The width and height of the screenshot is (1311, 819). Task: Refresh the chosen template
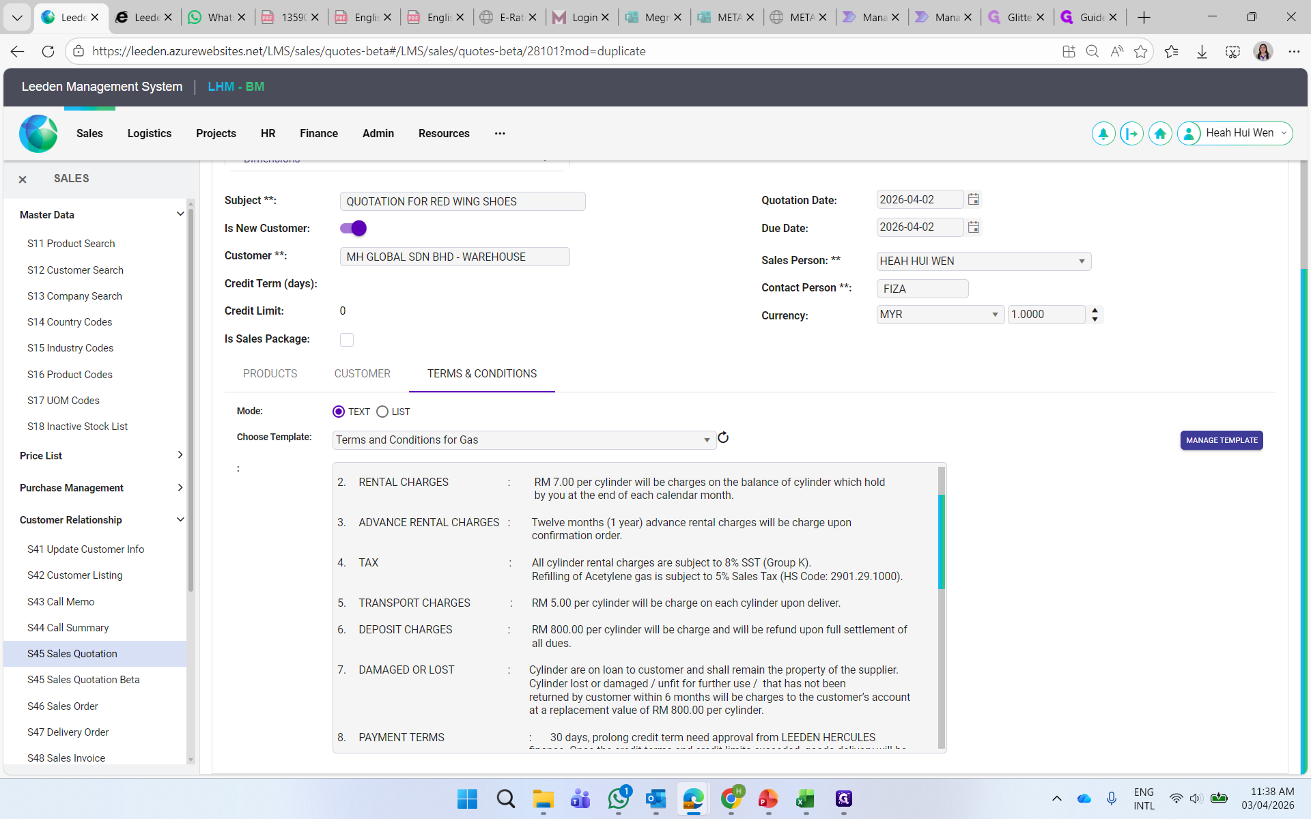pos(723,437)
